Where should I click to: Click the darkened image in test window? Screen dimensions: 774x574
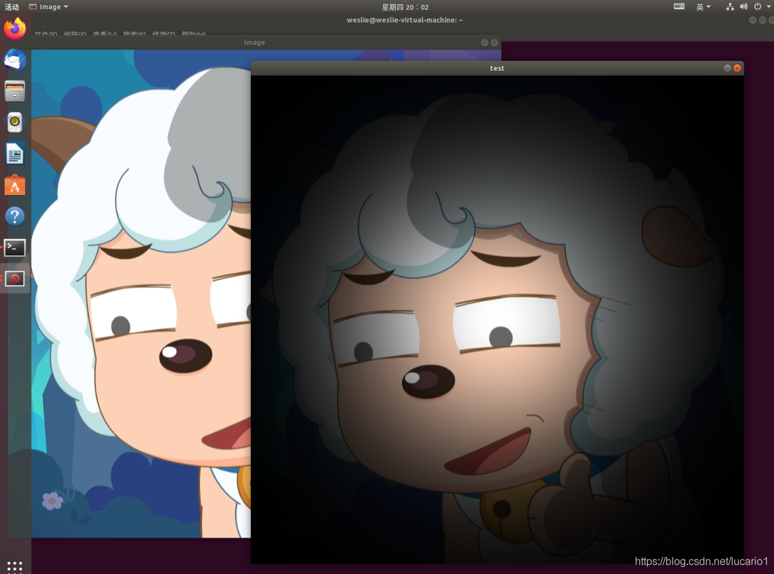497,319
